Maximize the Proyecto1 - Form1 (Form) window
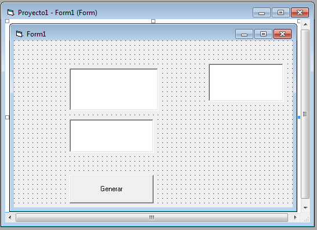Screen dimensions: 317x230 (280, 13)
